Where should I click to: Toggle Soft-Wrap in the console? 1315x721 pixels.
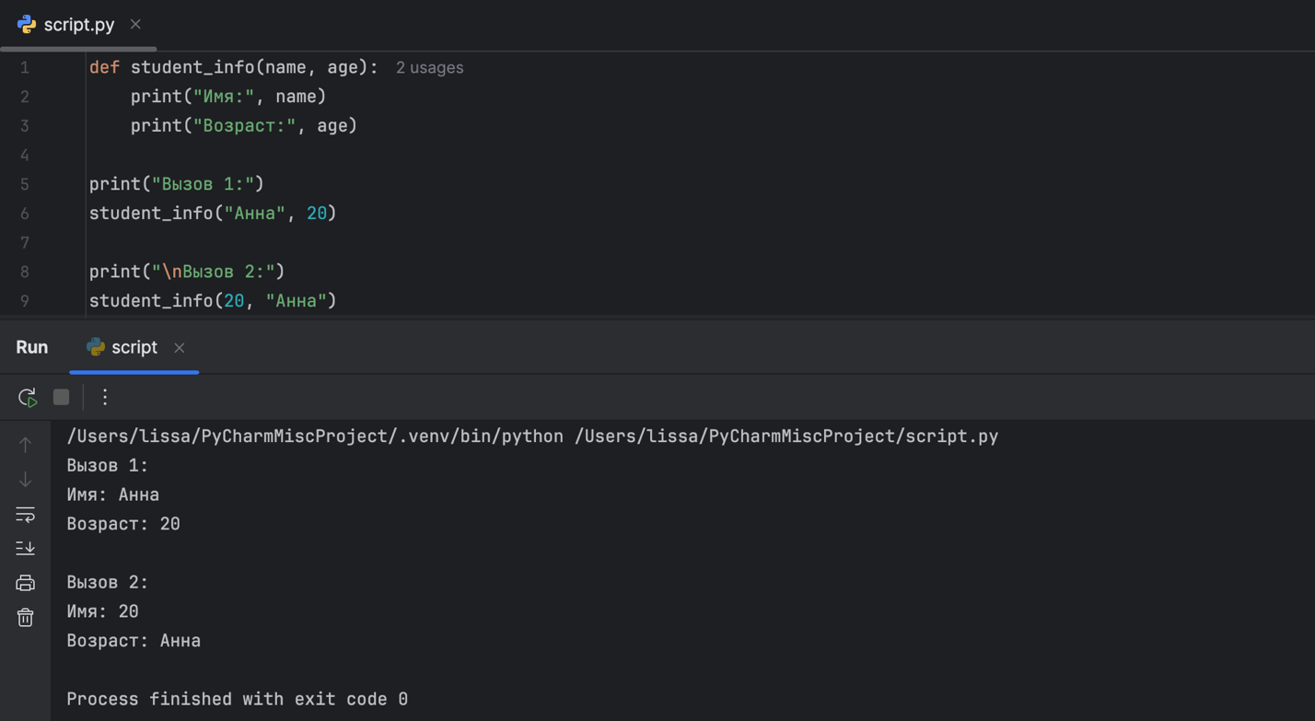25,514
